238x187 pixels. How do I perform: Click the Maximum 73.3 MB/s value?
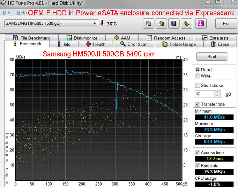(x=214, y=130)
